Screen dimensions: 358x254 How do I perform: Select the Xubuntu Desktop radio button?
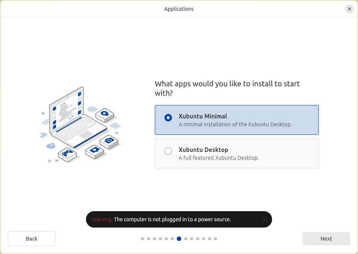coord(168,151)
